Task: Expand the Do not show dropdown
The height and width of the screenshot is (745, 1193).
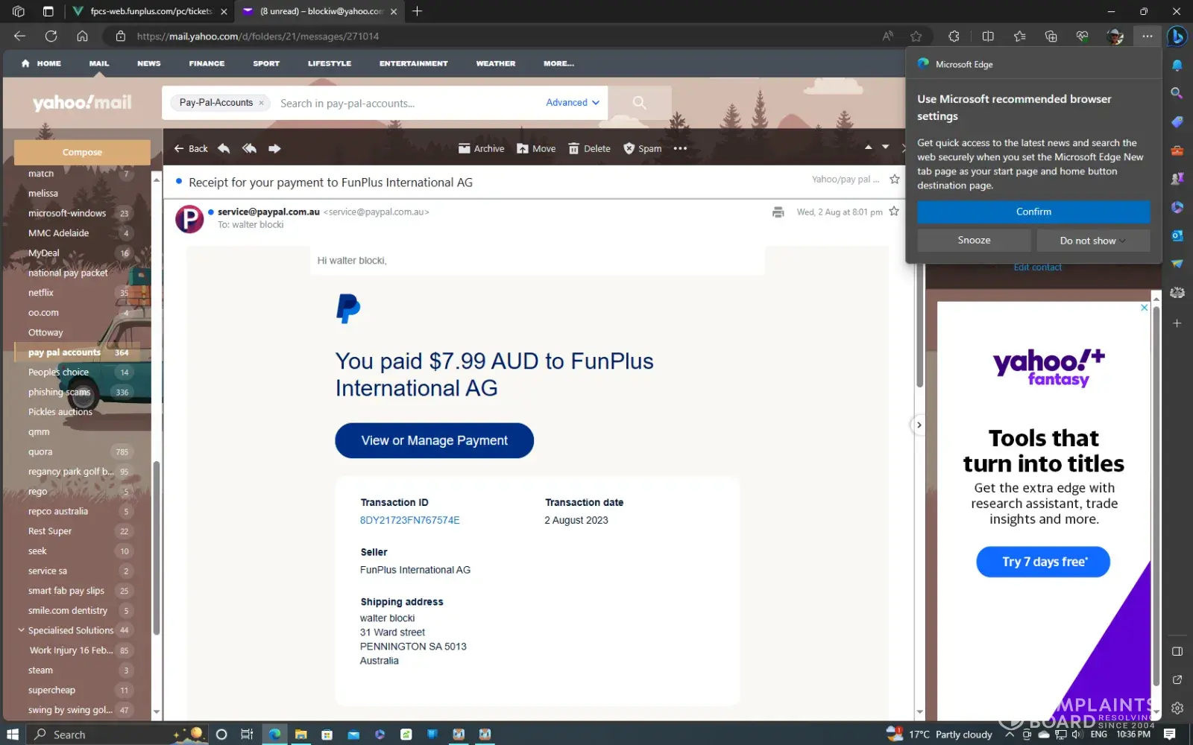Action: pos(1092,241)
